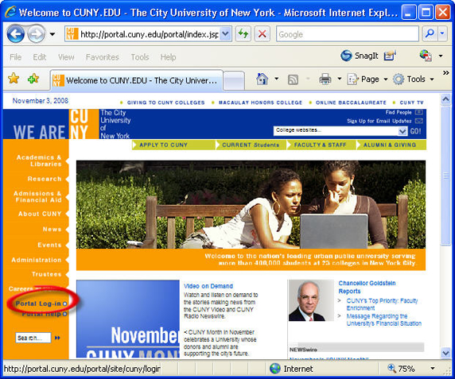Viewport: 455px width, 379px height.
Task: Open CUNY's Top Priority: Faculty Enrichment
Action: coord(382,304)
